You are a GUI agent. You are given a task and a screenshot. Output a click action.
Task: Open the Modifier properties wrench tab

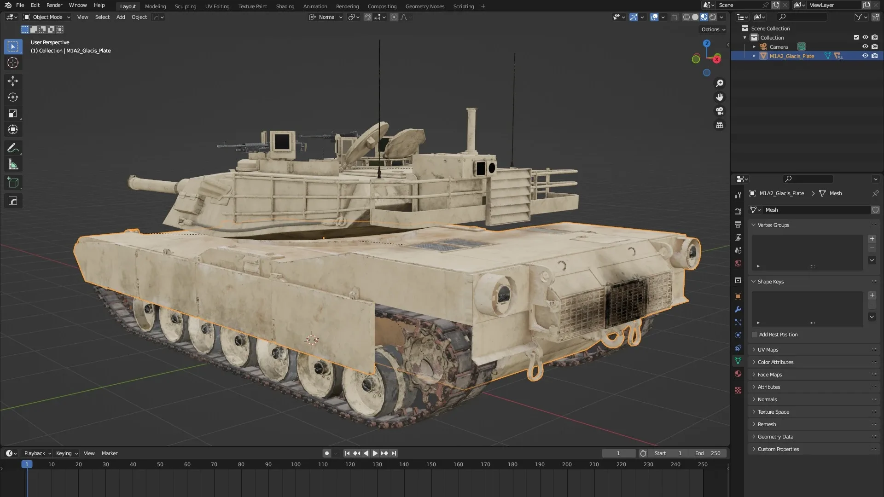(738, 309)
